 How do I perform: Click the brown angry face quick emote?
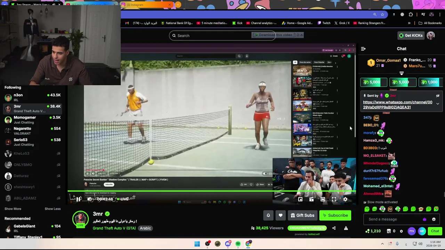click(390, 209)
